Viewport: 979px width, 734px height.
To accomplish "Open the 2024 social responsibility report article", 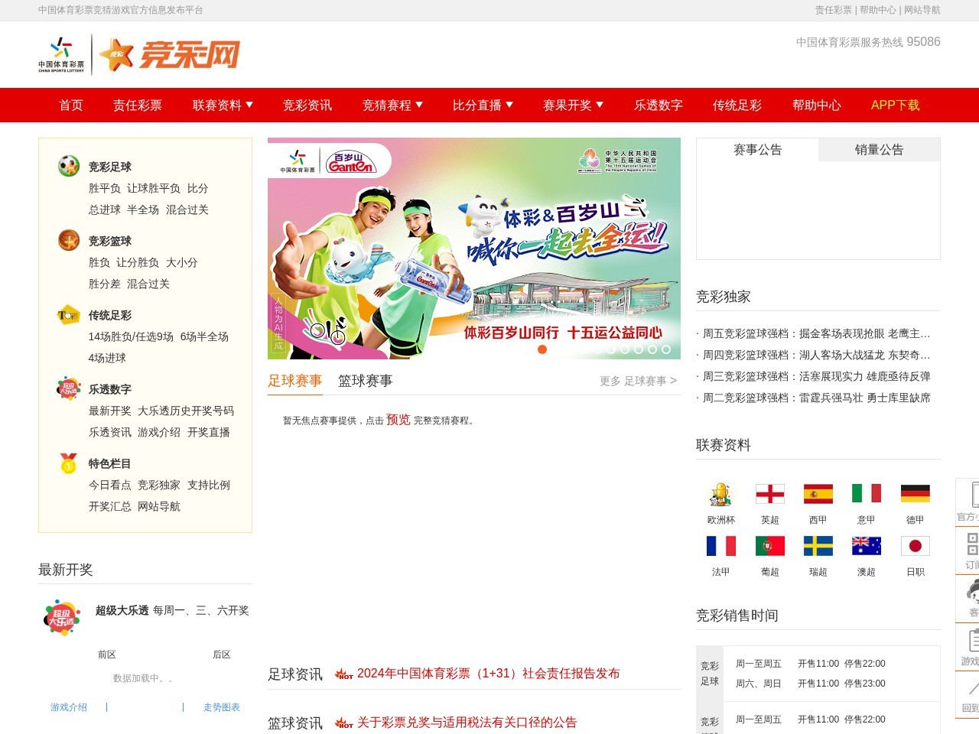I will point(489,674).
